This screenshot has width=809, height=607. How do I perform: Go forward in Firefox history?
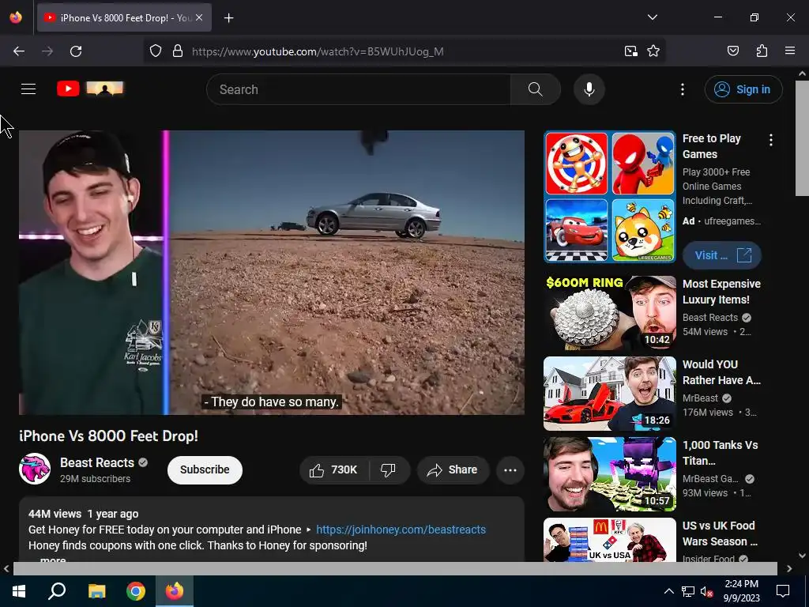point(47,51)
